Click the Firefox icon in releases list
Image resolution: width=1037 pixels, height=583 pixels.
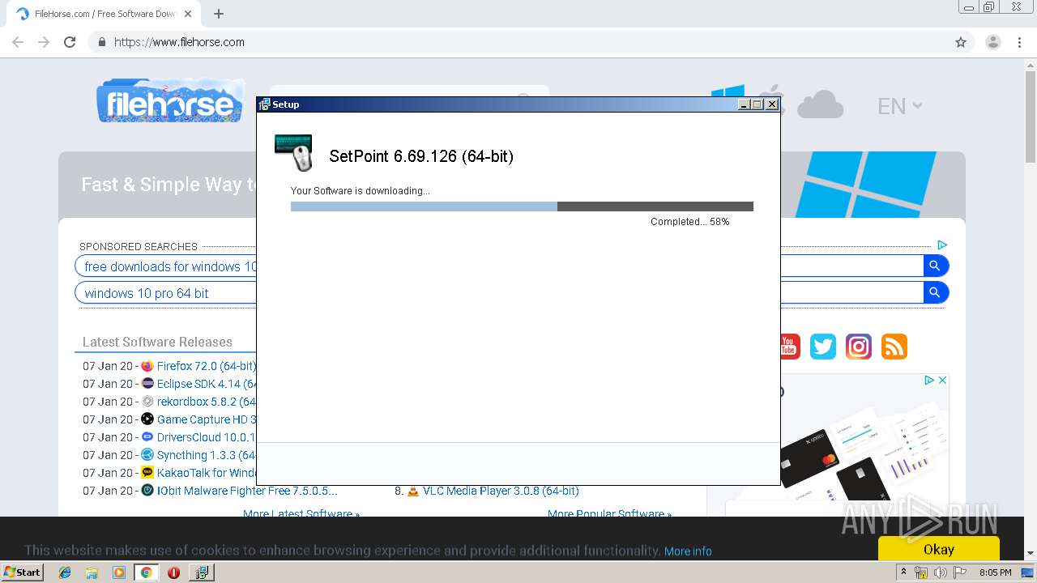147,366
